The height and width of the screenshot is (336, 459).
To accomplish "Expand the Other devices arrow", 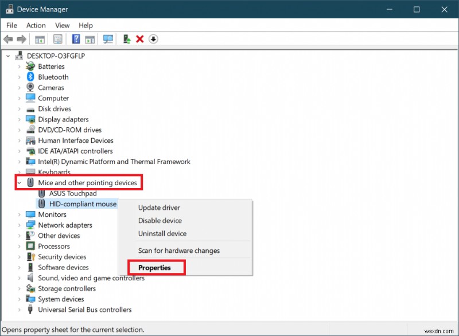I will (20, 236).
